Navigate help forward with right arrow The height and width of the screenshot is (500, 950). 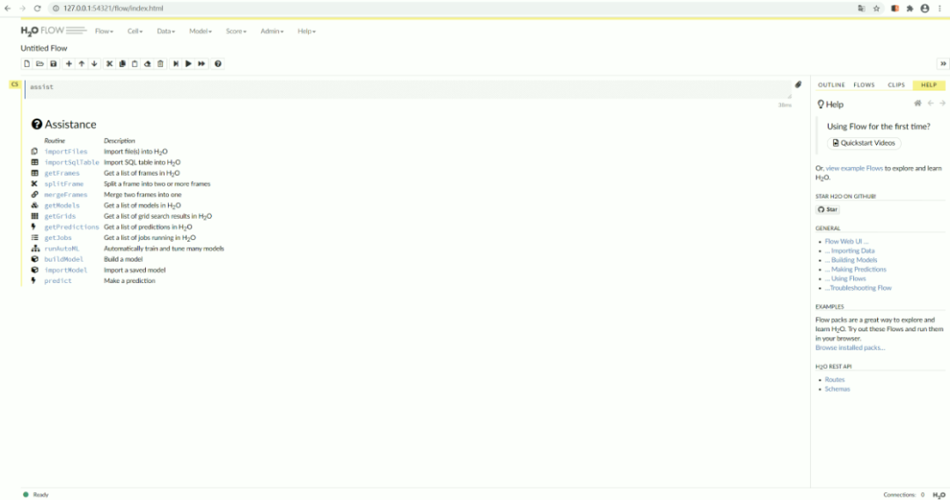pos(942,104)
